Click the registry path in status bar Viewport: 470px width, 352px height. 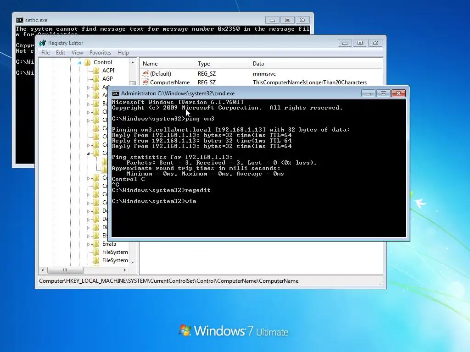(x=169, y=281)
